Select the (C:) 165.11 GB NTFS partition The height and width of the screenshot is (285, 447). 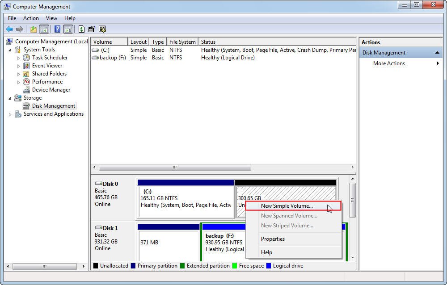point(186,202)
